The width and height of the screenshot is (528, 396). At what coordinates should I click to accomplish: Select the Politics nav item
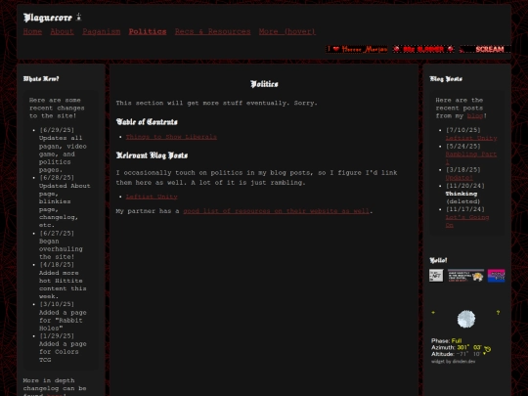coord(148,31)
